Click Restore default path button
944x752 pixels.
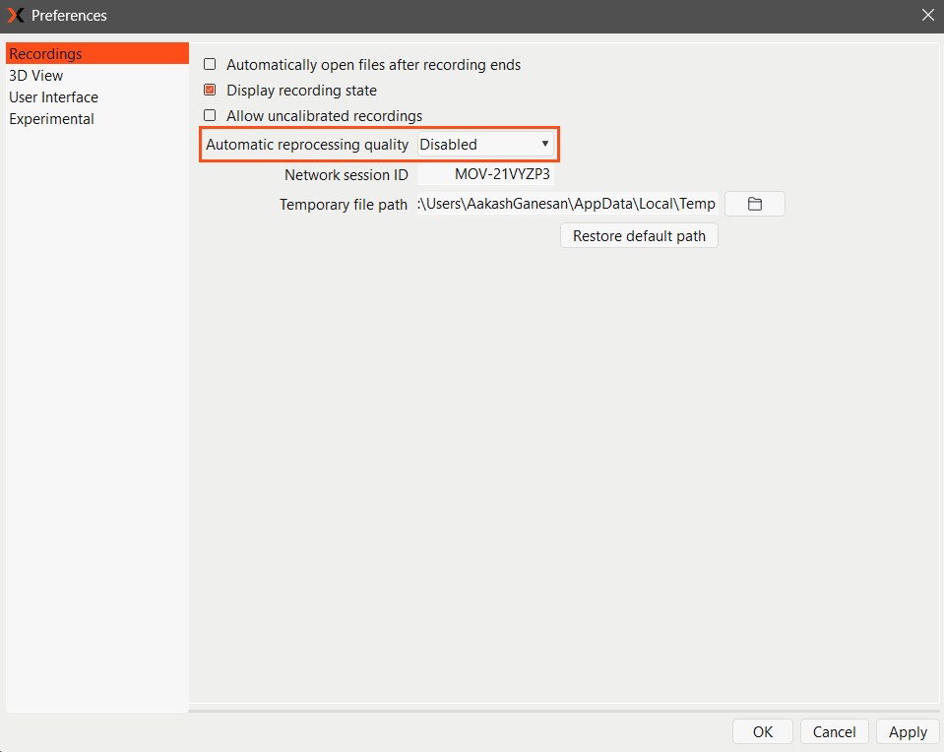(639, 236)
